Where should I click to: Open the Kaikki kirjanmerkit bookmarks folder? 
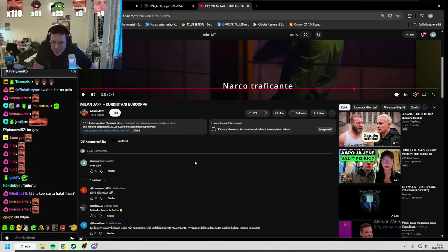[427, 24]
